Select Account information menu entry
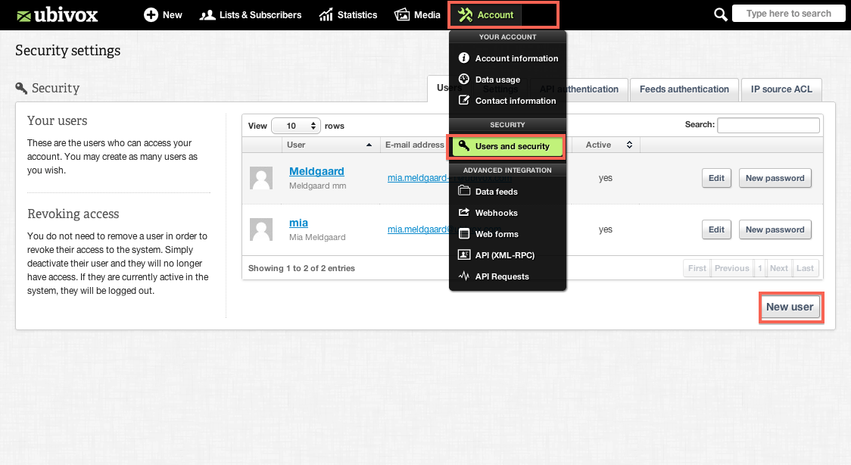This screenshot has width=851, height=465. [x=507, y=58]
